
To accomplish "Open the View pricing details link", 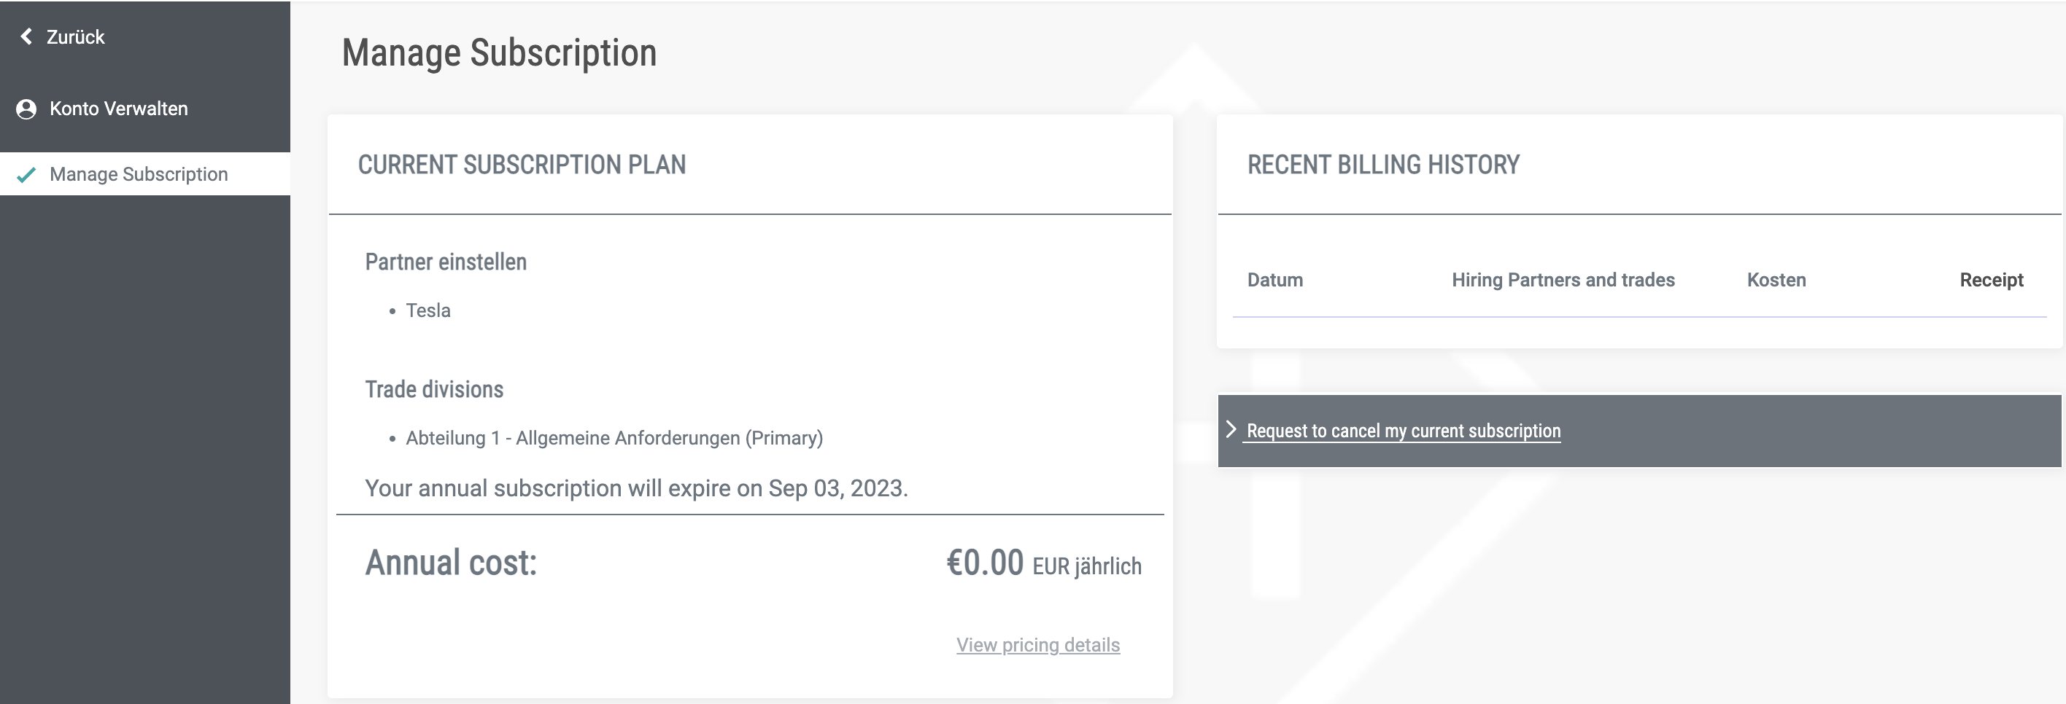I will [x=1038, y=645].
